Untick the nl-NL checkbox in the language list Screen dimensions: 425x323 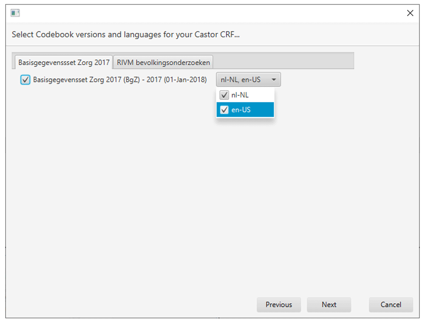(224, 95)
